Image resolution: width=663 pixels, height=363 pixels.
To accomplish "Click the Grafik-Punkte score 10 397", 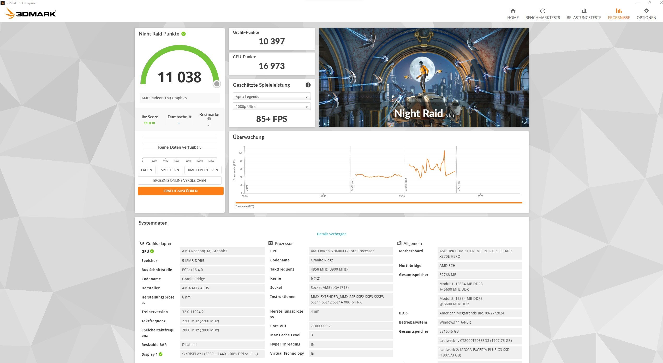I will (272, 41).
